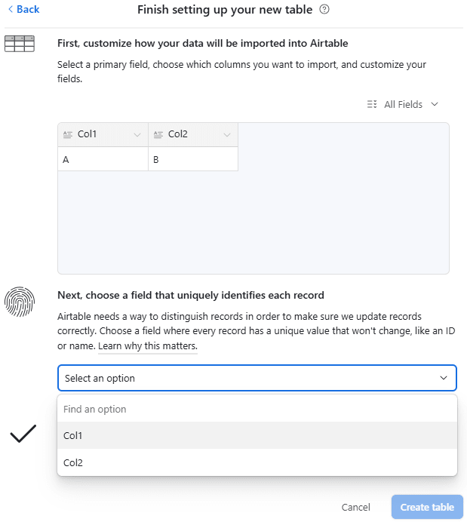Open the 'Learn why this matters' link

pos(147,346)
